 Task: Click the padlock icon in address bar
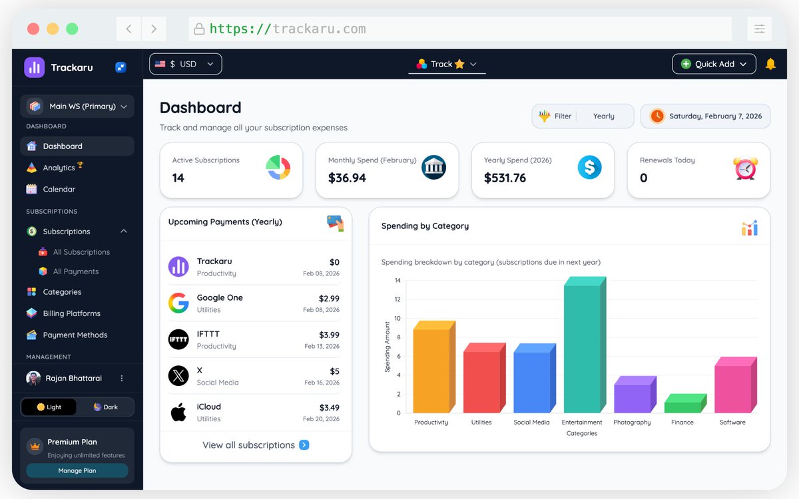(198, 29)
